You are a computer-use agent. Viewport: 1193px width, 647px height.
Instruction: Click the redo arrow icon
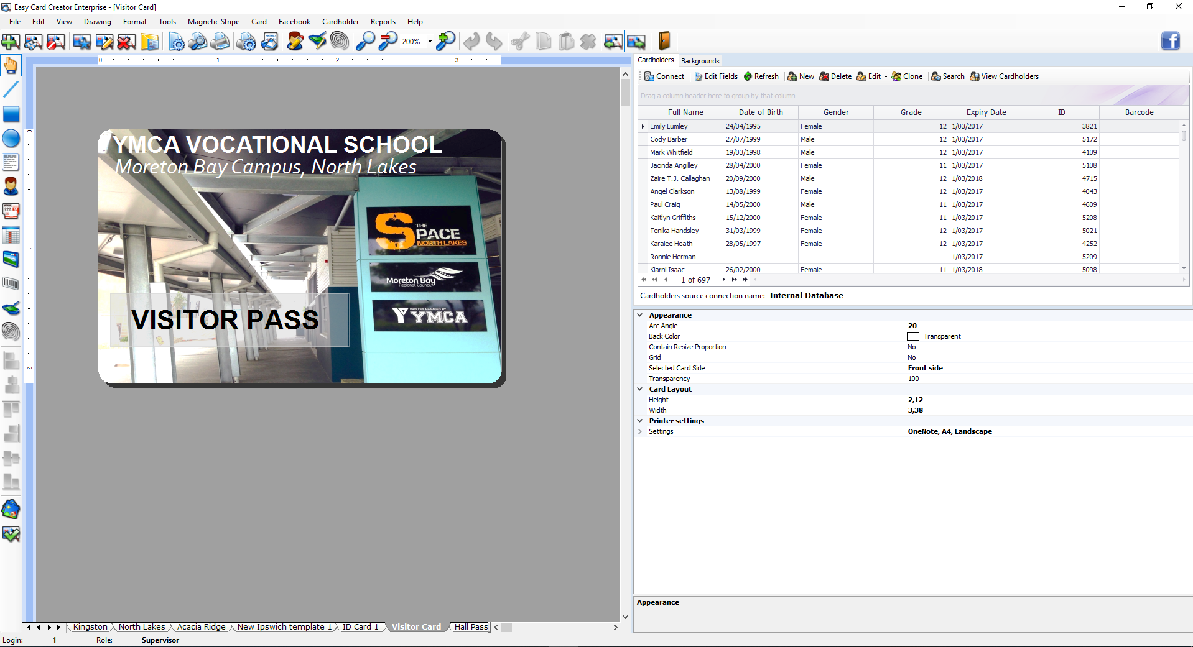[494, 42]
